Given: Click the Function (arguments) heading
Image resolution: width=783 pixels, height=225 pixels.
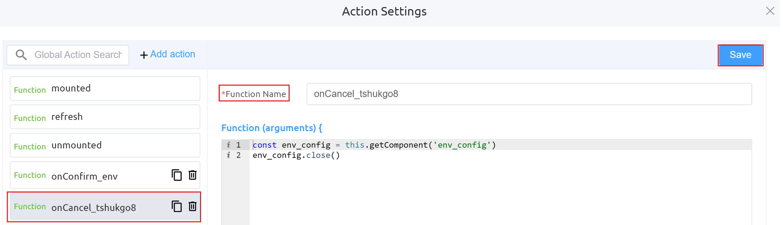Looking at the screenshot, I should point(271,128).
